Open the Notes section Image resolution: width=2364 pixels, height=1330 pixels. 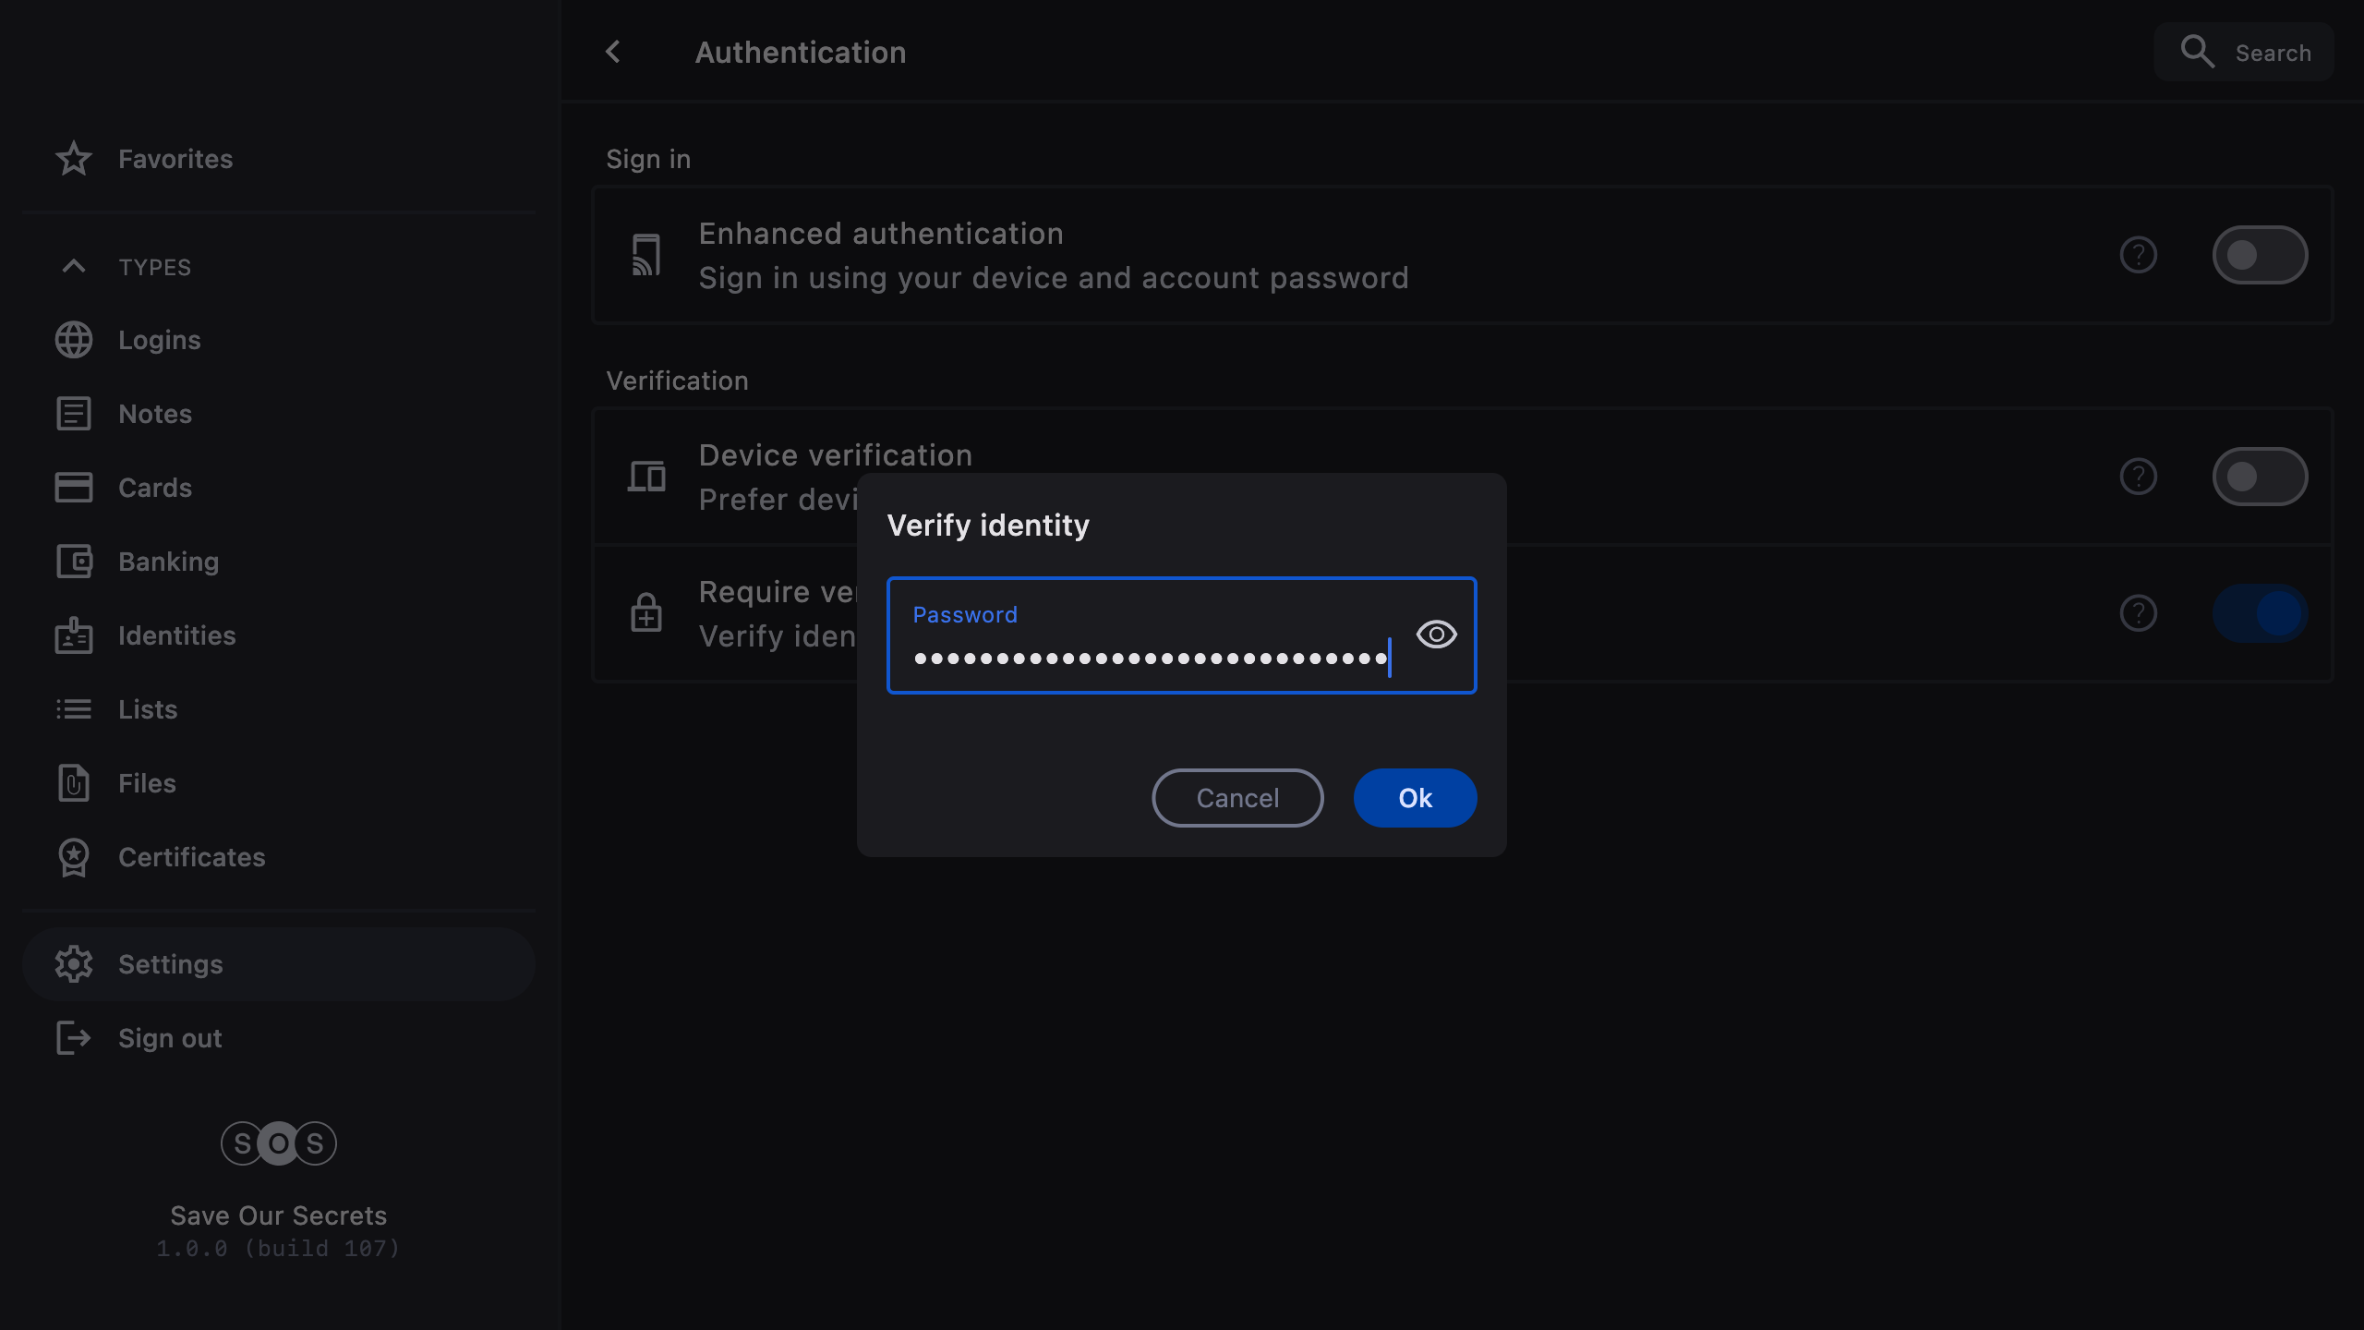pyautogui.click(x=155, y=414)
